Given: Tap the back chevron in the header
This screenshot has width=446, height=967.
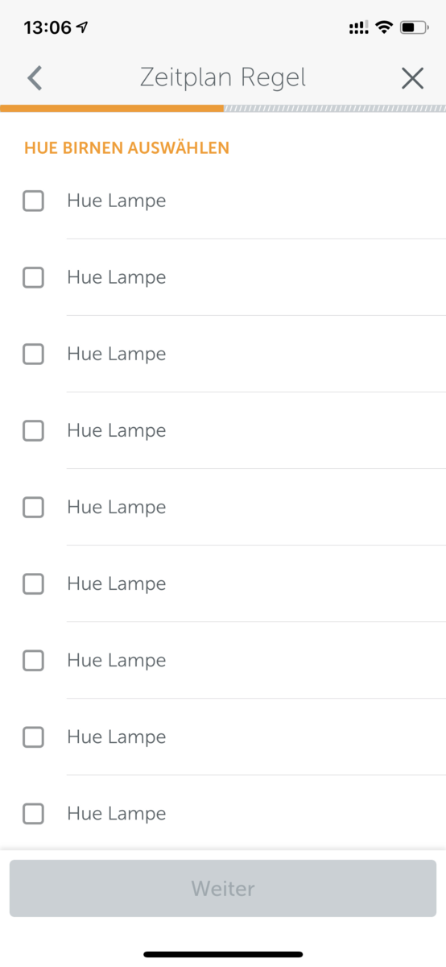Looking at the screenshot, I should 34,78.
